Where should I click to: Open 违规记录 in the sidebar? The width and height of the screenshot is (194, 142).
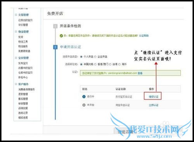(x=23, y=113)
